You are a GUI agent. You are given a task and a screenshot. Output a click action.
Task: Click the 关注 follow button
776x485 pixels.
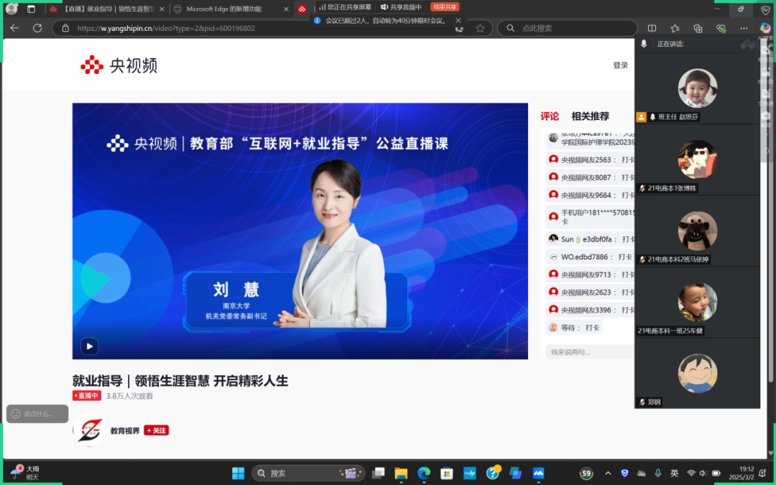click(x=157, y=430)
